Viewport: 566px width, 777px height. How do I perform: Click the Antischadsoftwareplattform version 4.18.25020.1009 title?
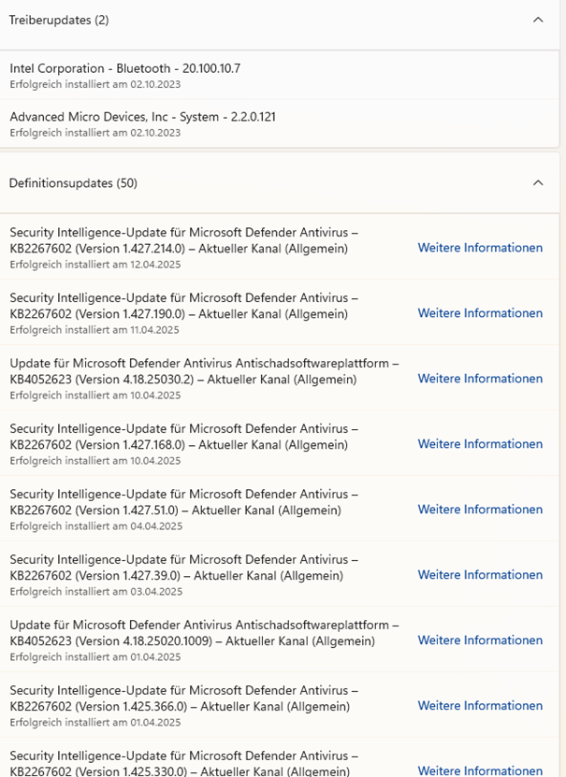coord(204,633)
